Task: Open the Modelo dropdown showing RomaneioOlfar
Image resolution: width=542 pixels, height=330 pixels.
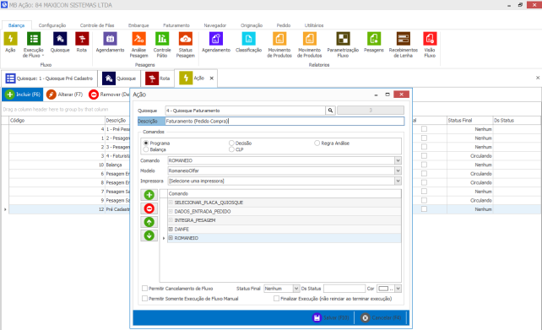Action: [398, 170]
